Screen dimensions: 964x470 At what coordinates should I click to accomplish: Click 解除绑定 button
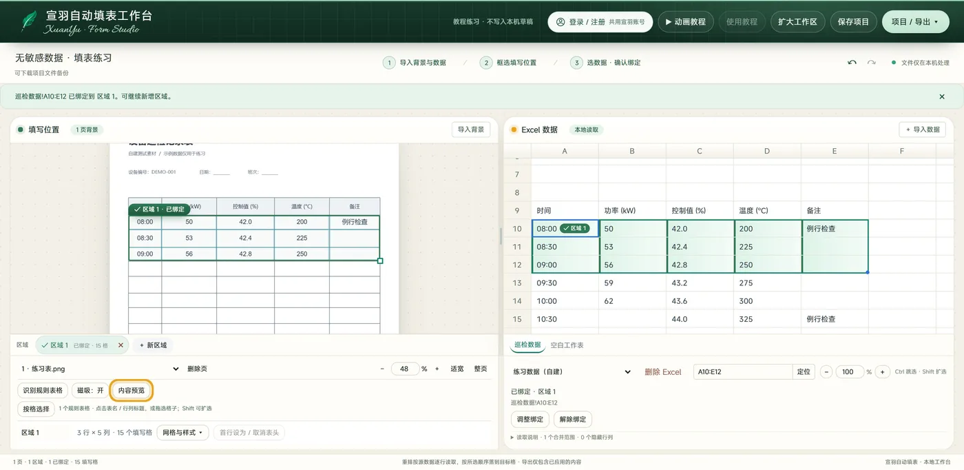(x=572, y=419)
